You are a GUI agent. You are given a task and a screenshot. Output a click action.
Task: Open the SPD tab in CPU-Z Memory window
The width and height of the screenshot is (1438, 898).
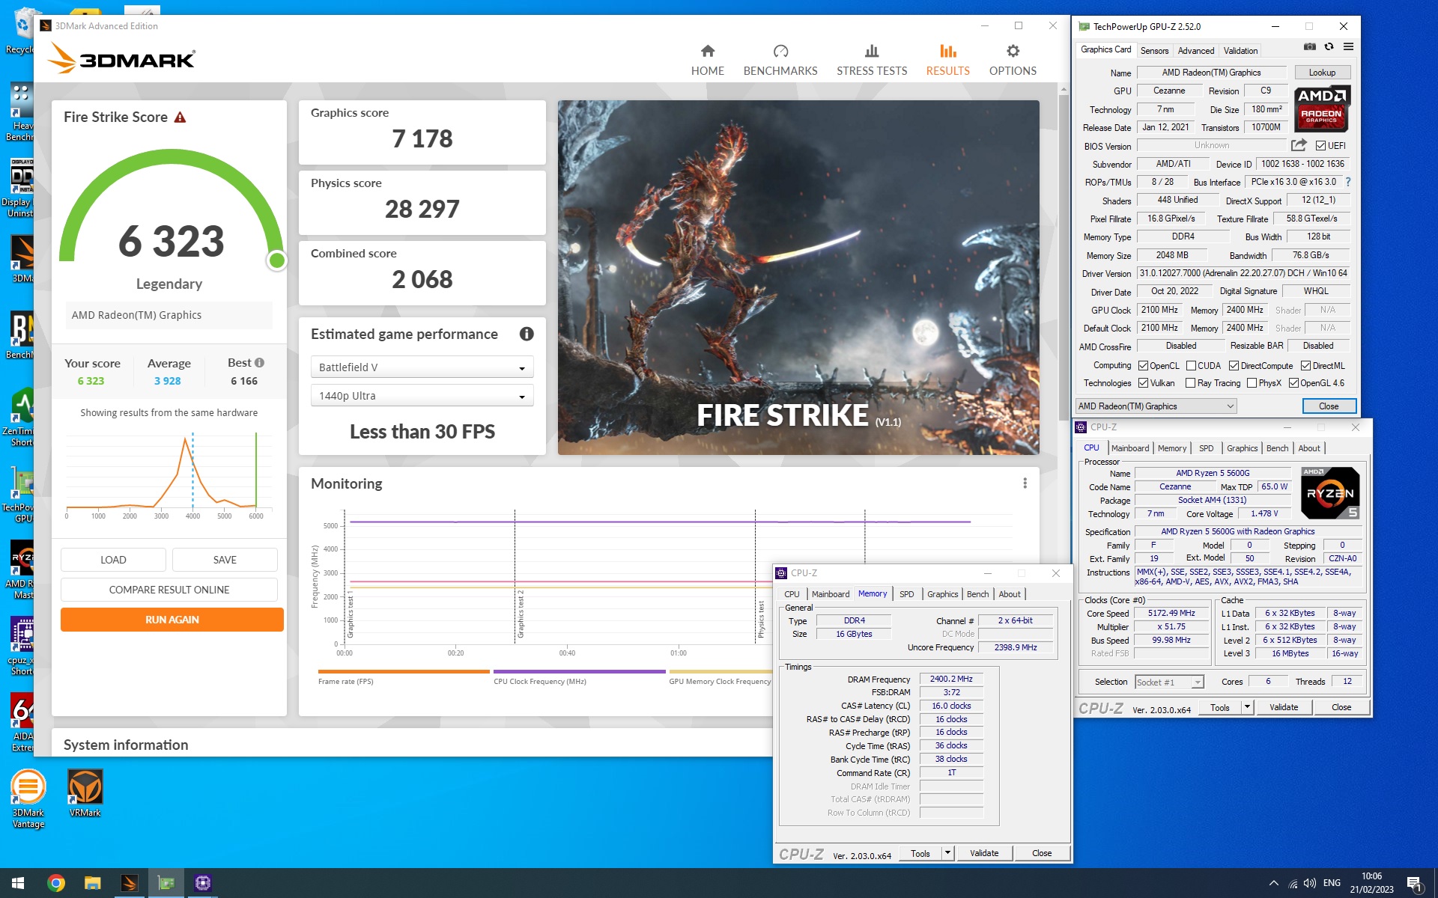906,594
